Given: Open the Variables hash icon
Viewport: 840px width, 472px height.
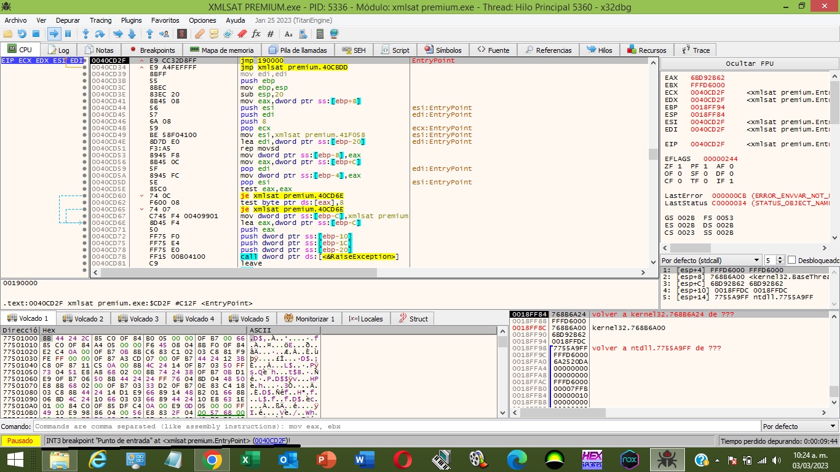Looking at the screenshot, I should point(270,34).
